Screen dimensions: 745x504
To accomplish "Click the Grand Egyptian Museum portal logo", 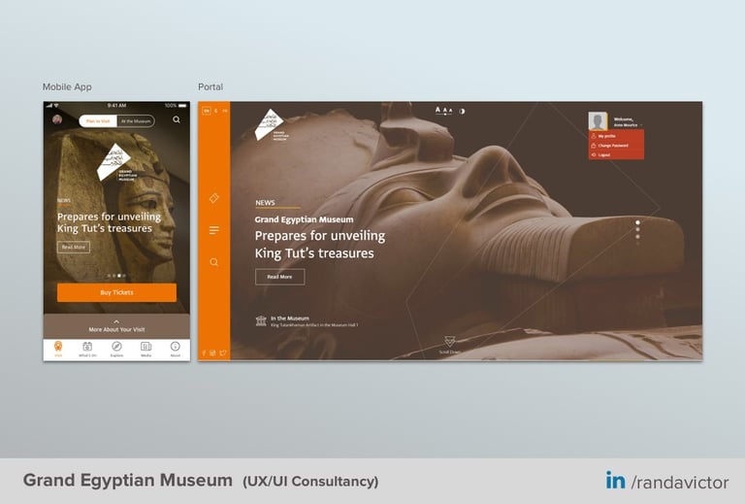I will point(272,125).
